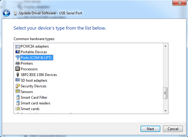188x137 pixels.
Task: Click the Ports (COM & LPT) icon
Action: click(17, 58)
